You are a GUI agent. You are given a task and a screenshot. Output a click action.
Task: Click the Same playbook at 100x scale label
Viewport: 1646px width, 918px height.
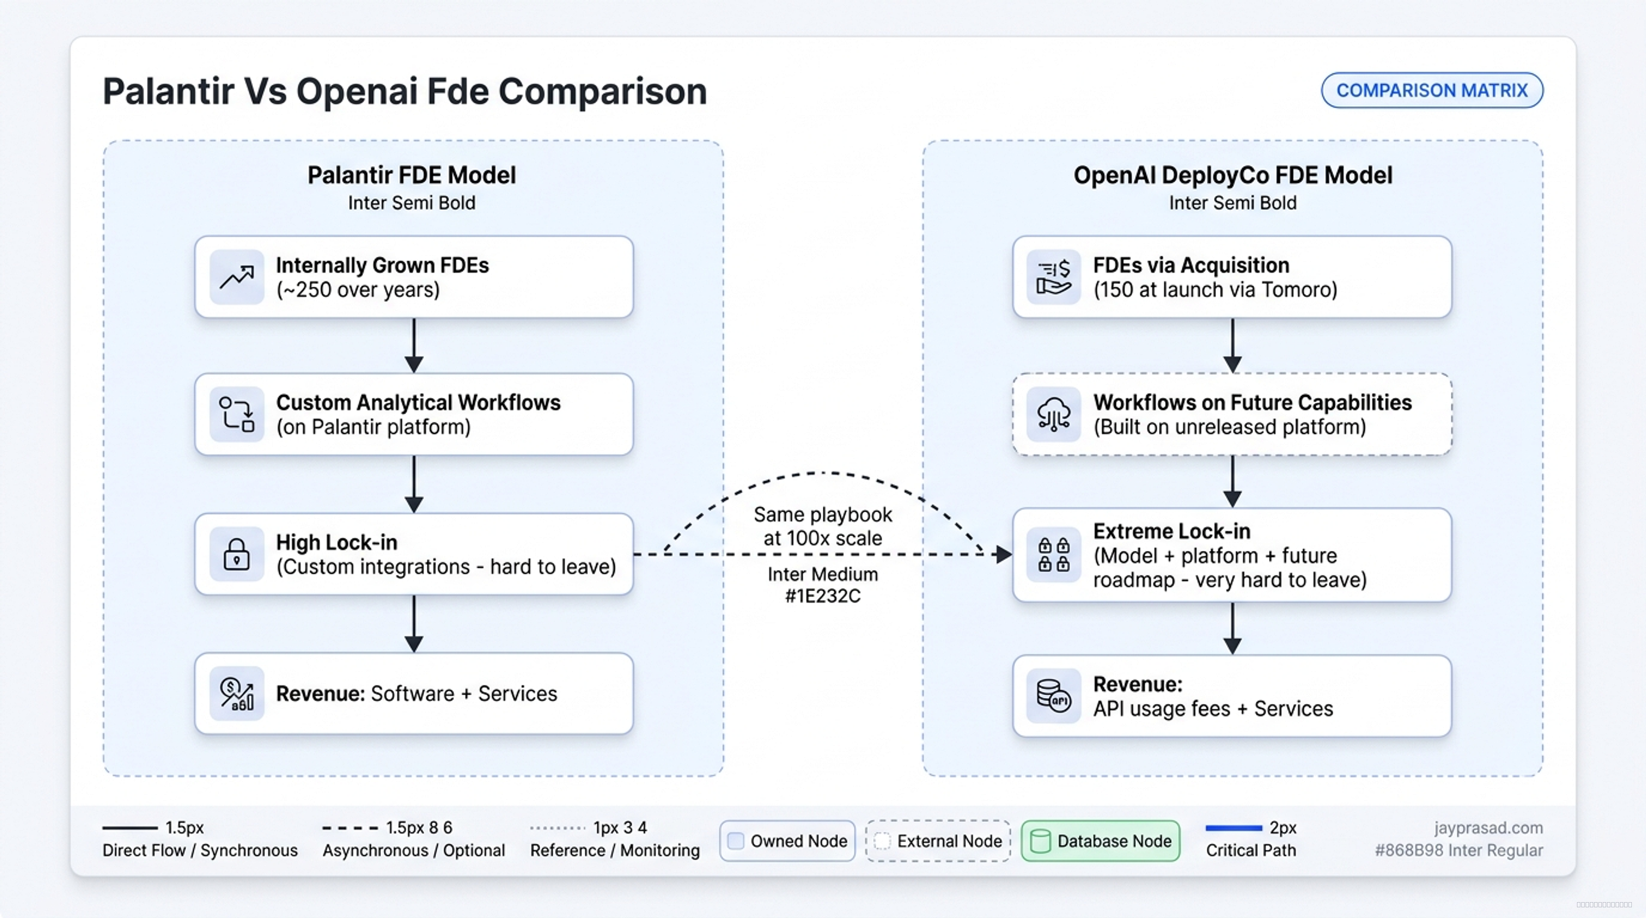pyautogui.click(x=823, y=526)
